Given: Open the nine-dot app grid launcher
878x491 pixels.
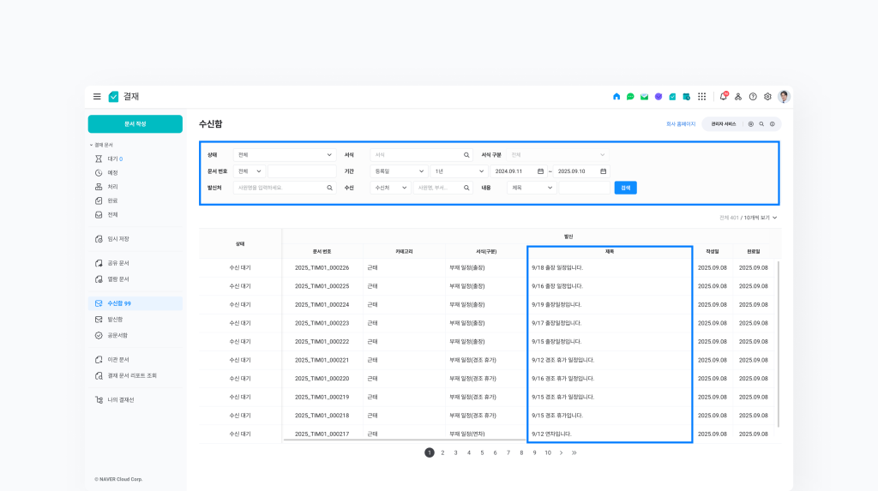Looking at the screenshot, I should coord(701,97).
